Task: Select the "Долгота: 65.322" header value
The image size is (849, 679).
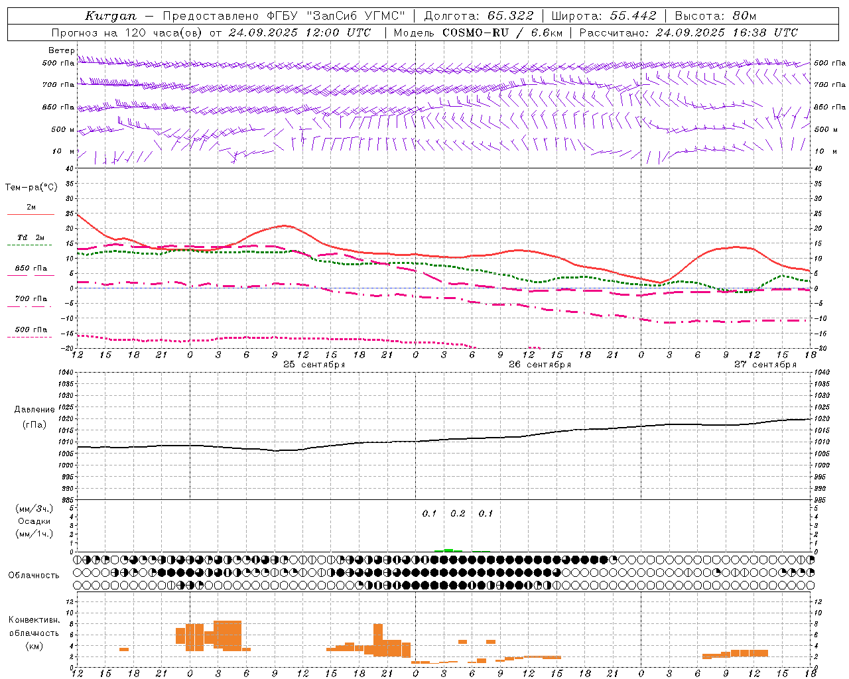Action: (x=478, y=16)
